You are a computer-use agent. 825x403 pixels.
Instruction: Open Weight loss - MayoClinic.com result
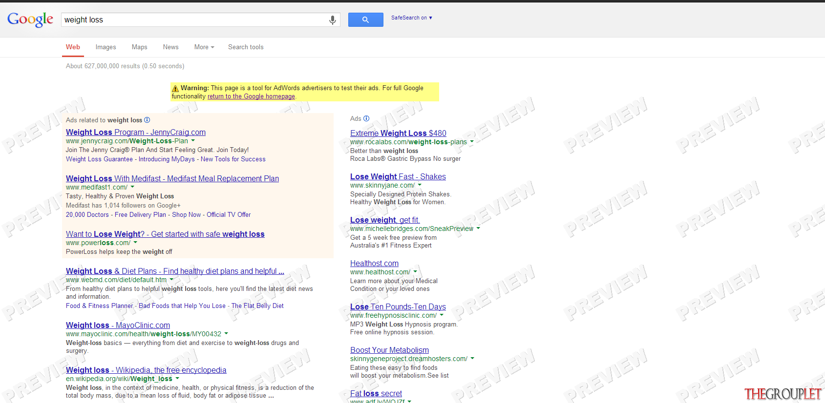pos(118,325)
